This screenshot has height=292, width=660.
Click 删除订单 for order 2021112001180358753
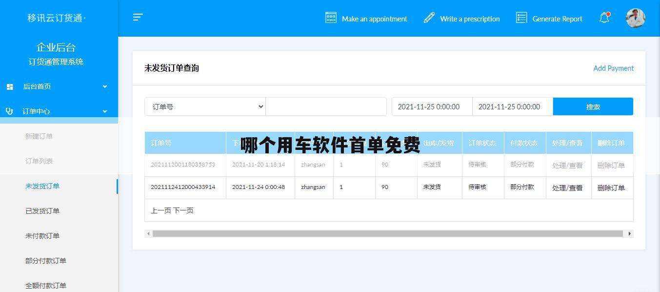point(611,166)
